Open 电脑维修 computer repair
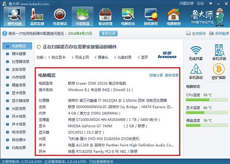Viewport: 230px width, 164px height. point(173,16)
